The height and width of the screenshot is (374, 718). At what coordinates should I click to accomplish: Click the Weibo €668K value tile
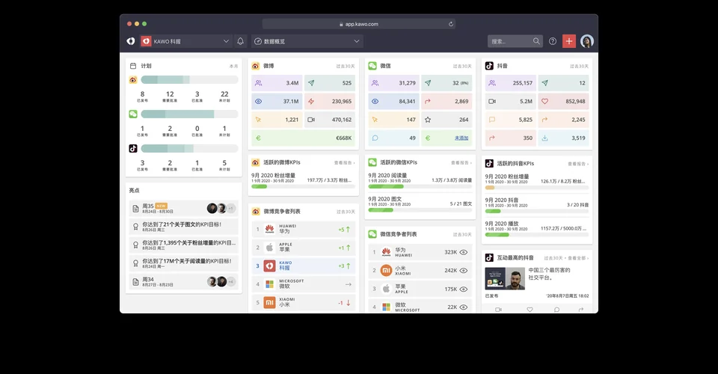coord(304,138)
